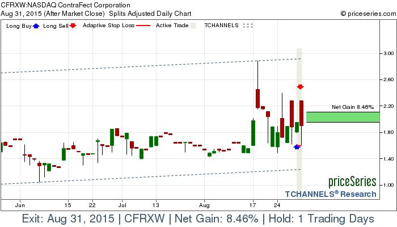Click the blue buy arrow marker on chart
397x227 pixels.
[x=296, y=147]
